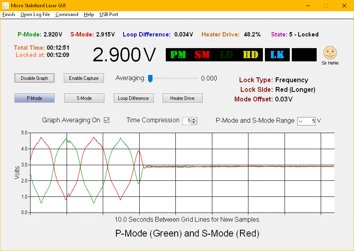
Task: Decrease Time Compression with down arrow
Action: pos(194,123)
